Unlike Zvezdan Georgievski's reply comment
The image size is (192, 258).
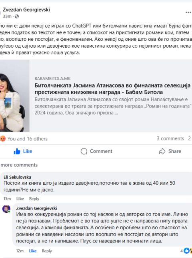point(33,251)
